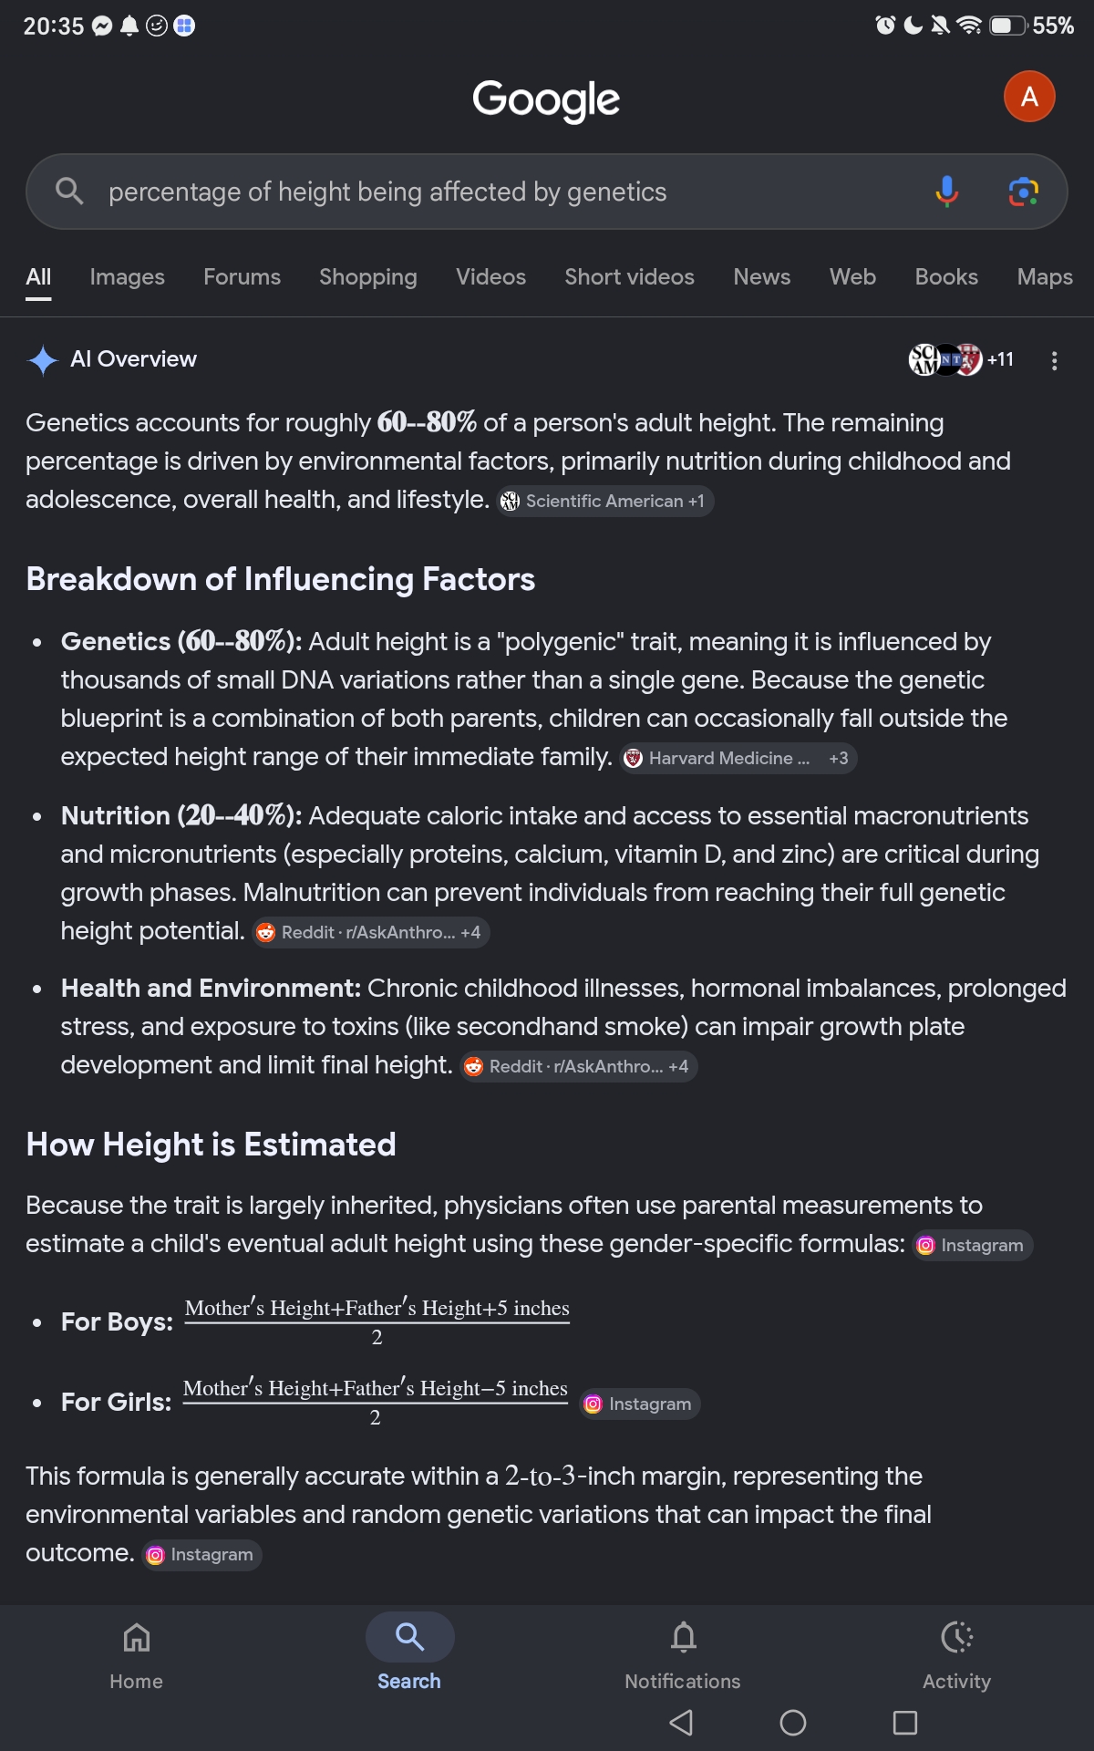The image size is (1094, 1751).
Task: Tap the voice search microphone icon
Action: tap(946, 192)
